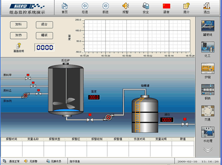Click the transfer pump between reactor and tank
Image resolution: width=222 pixels, height=165 pixels.
pos(109,117)
